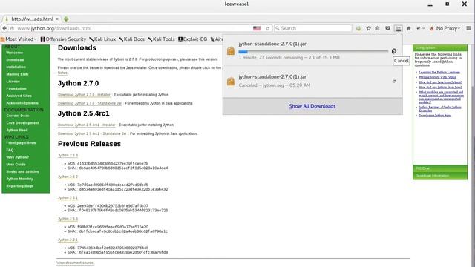475x267 pixels.
Task: Open the Most Visited bookmarks dropdown
Action: click(x=19, y=39)
